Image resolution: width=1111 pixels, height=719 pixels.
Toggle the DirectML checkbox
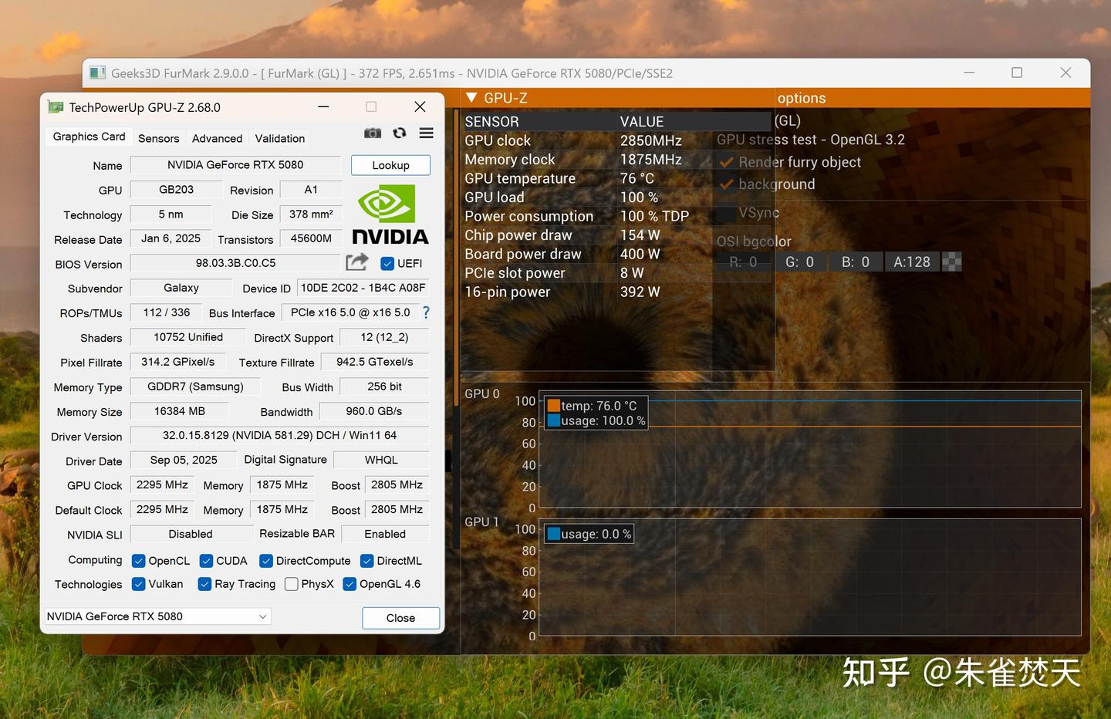367,561
